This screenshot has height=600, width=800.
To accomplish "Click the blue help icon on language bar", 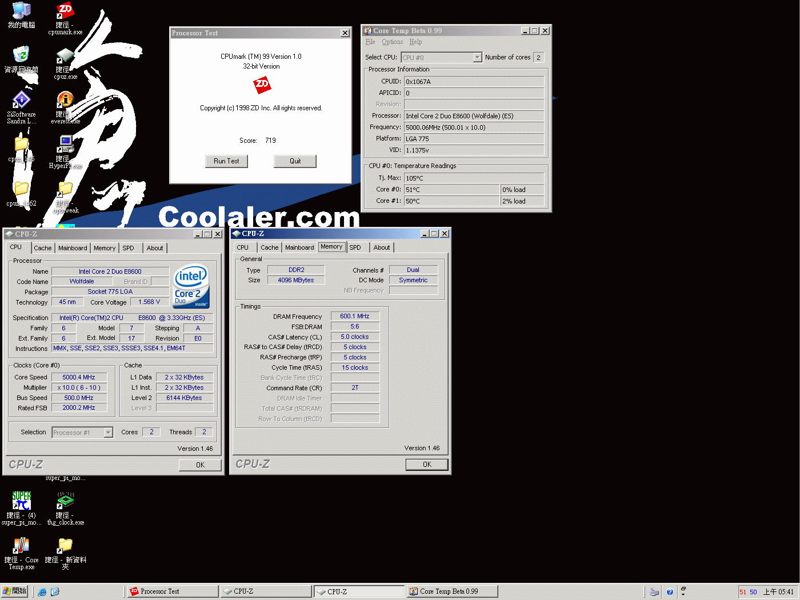I will tap(670, 592).
